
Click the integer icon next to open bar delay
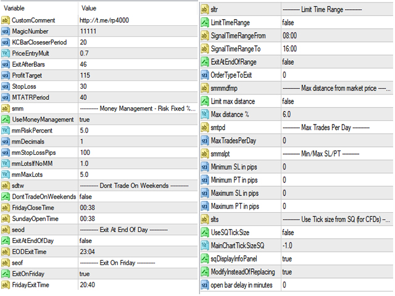tap(205, 285)
